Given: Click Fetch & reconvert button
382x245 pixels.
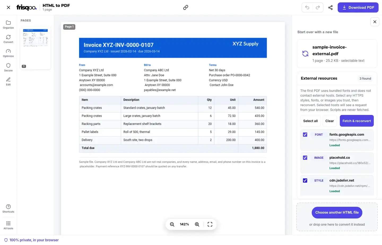Looking at the screenshot, I should (x=357, y=121).
